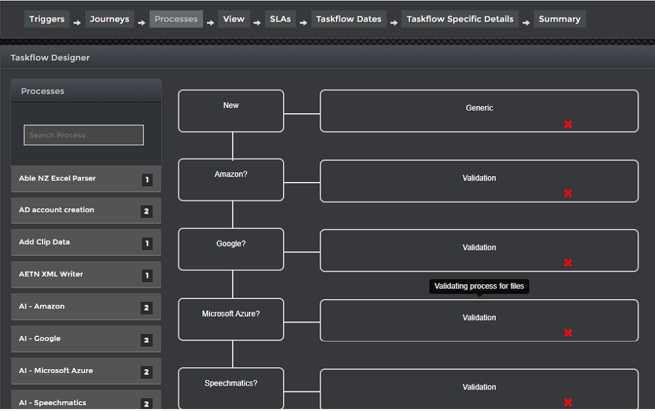
Task: Choose AETN XML Writer from process list
Action: (72, 275)
